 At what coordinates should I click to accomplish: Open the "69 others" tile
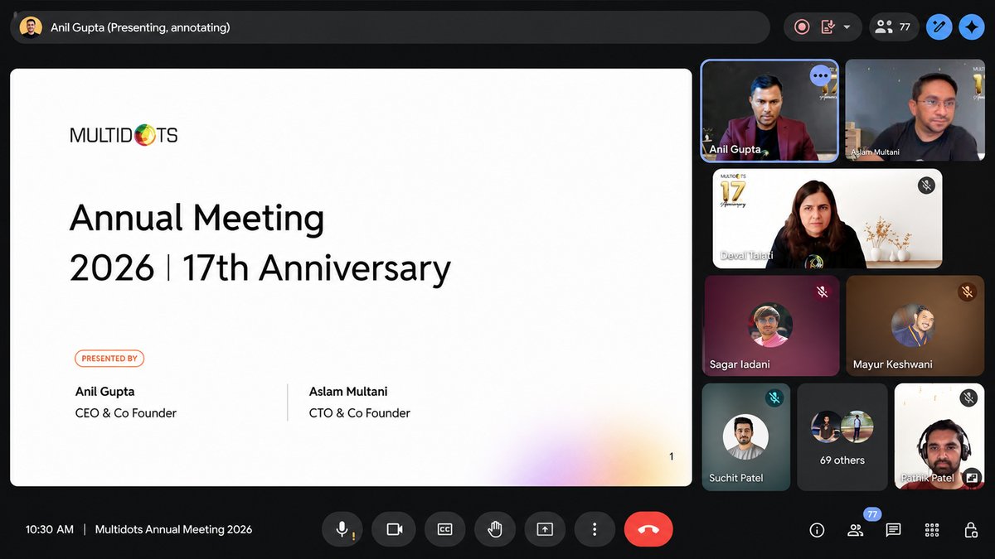[x=842, y=437]
